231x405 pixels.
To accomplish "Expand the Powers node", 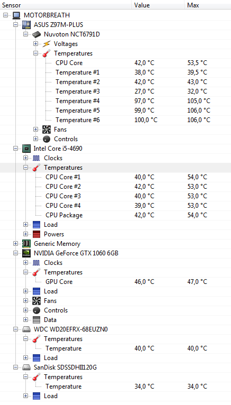I will point(25,234).
